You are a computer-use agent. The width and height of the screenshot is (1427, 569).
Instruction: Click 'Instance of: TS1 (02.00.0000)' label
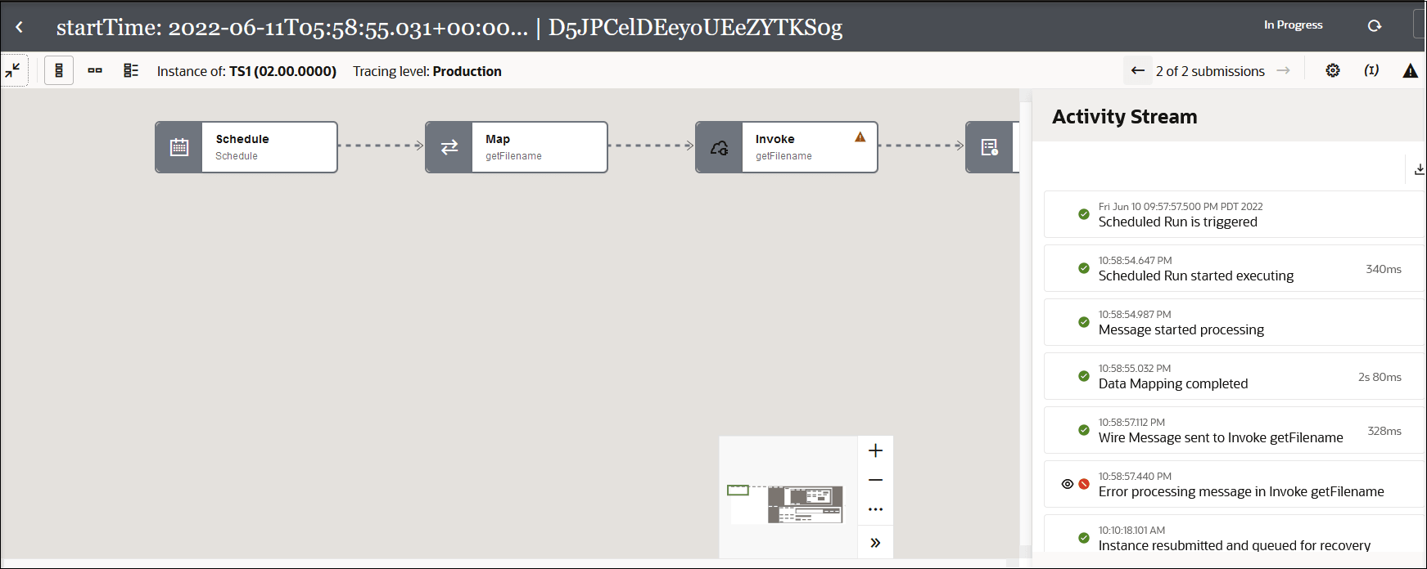point(246,71)
